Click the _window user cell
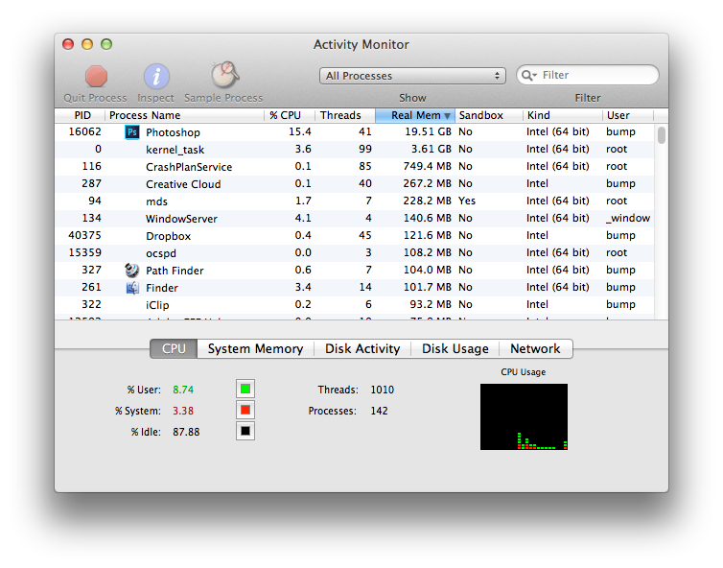Image resolution: width=723 pixels, height=568 pixels. (x=628, y=218)
